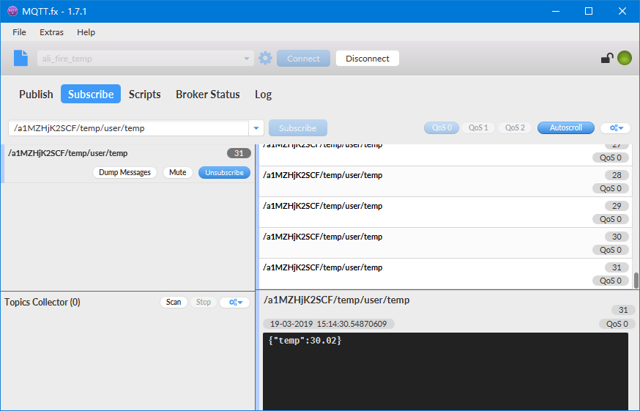Click the new connection profile file icon
Image resolution: width=640 pixels, height=411 pixels.
click(21, 58)
